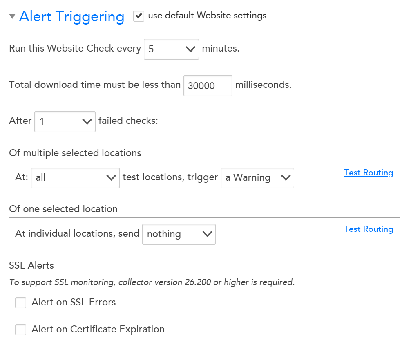Enable the Alert on SSL Errors checkbox
Screen dimensions: 420x343
pyautogui.click(x=20, y=303)
